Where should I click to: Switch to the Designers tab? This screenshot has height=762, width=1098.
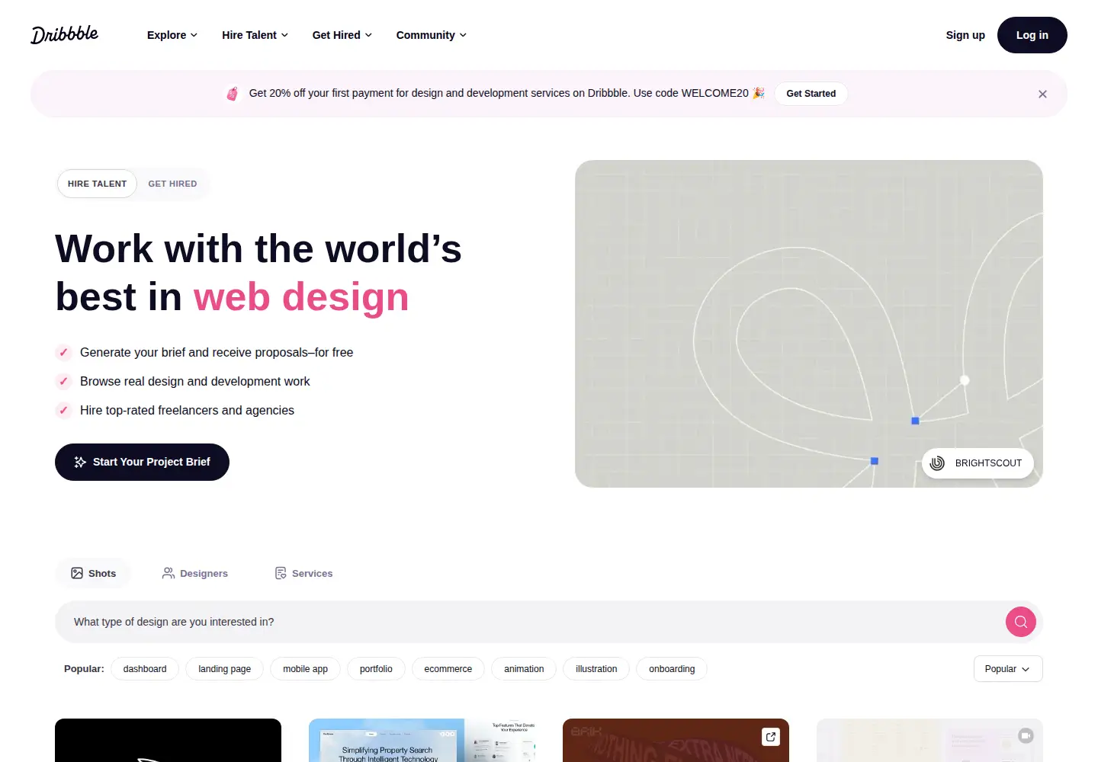coord(195,573)
